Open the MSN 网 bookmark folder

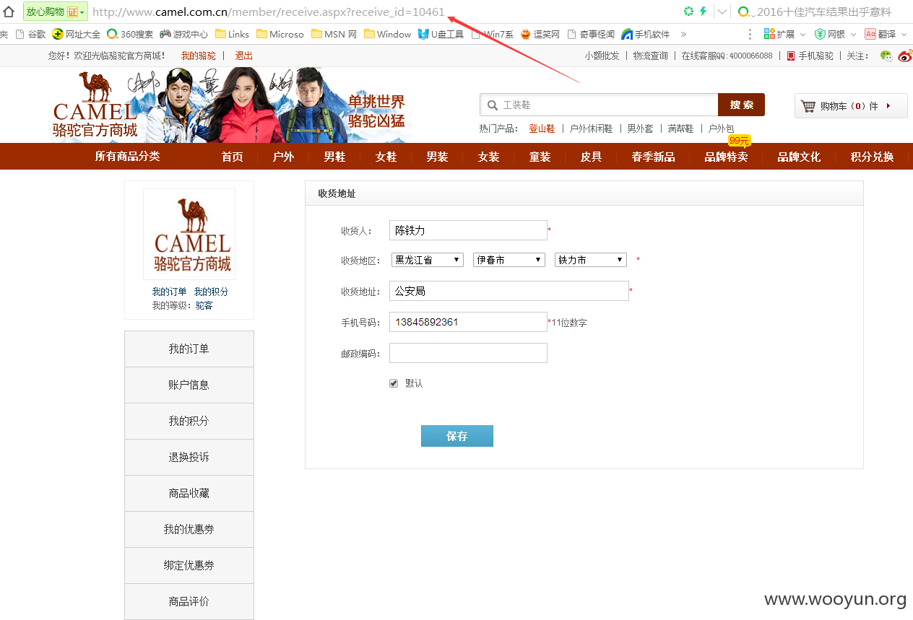click(x=334, y=34)
